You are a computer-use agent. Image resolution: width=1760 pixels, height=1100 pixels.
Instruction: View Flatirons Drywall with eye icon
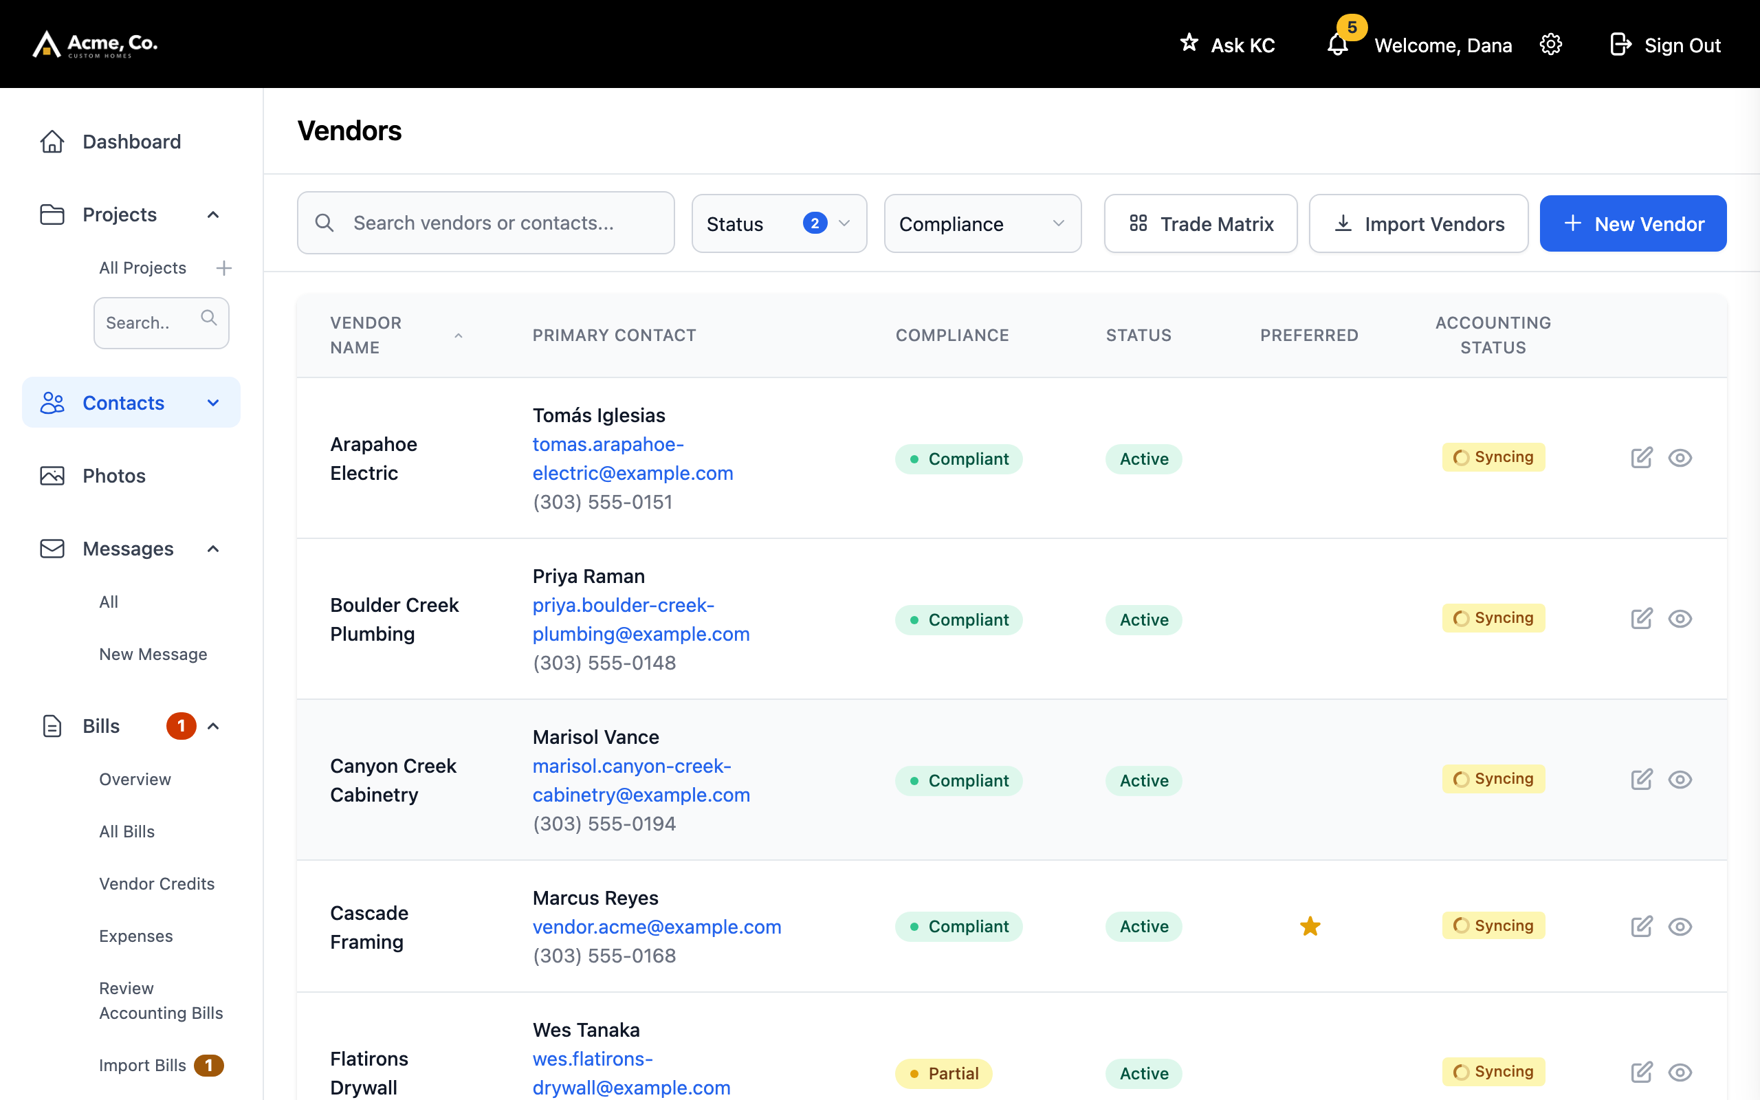pyautogui.click(x=1680, y=1072)
